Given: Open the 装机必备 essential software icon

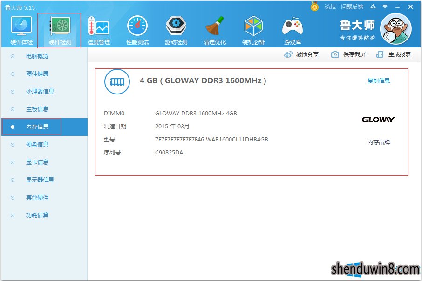Looking at the screenshot, I should [x=253, y=26].
